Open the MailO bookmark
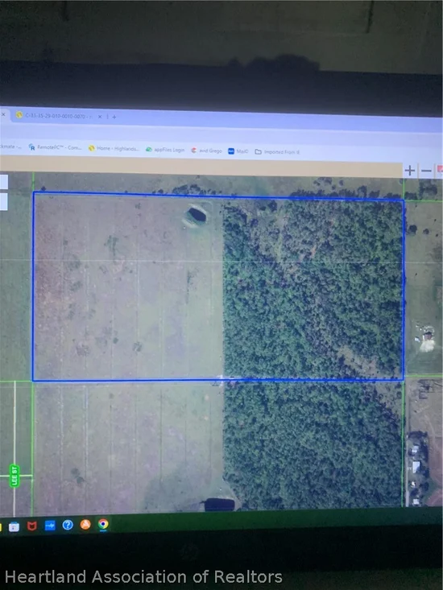Image resolution: width=443 pixels, height=590 pixels. [x=238, y=151]
